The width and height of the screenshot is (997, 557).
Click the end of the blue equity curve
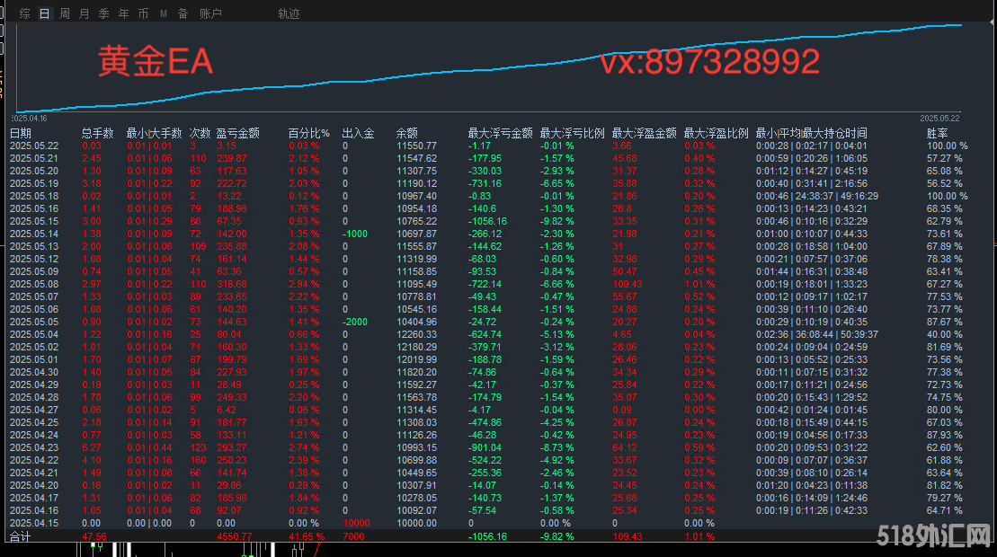click(x=961, y=25)
